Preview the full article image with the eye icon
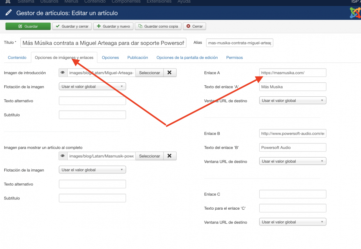The height and width of the screenshot is (249, 361). (63, 156)
